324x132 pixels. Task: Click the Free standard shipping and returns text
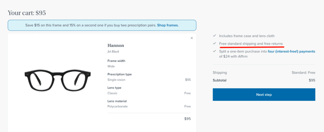click(x=251, y=43)
